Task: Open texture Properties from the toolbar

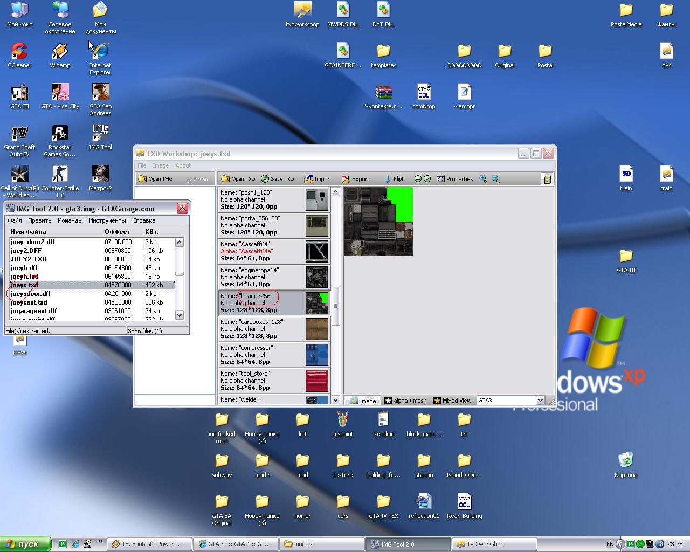Action: point(454,179)
